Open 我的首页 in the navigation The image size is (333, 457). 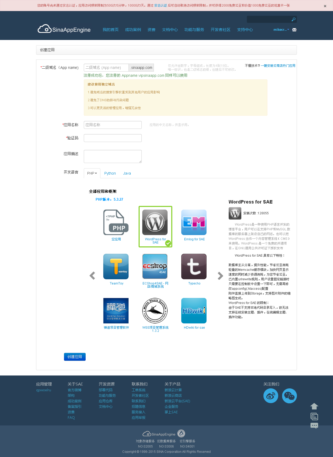tap(111, 30)
